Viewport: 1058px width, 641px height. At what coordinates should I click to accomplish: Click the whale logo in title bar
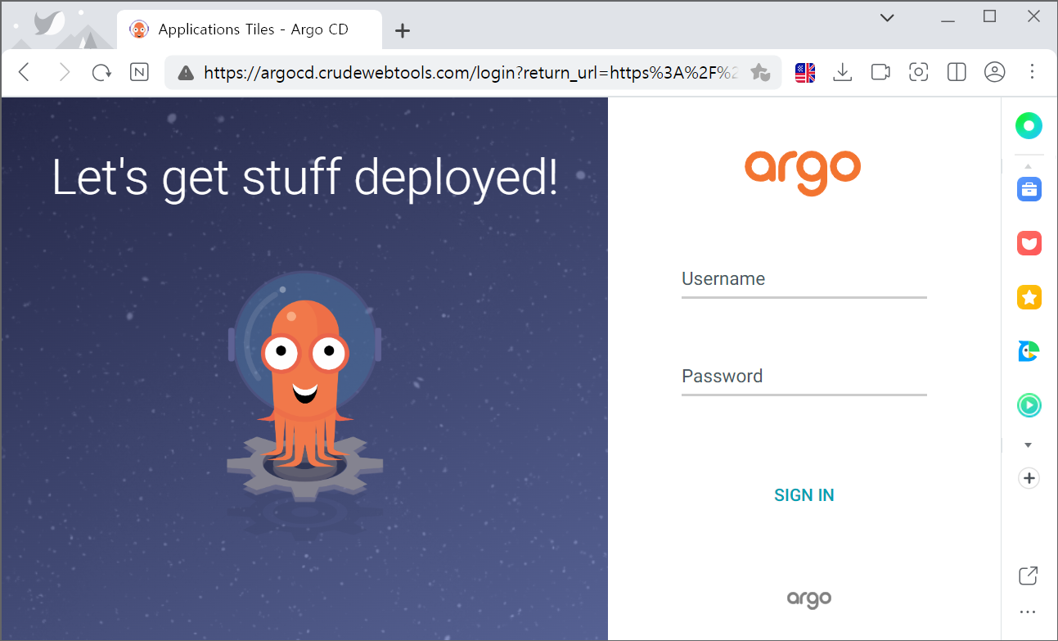(51, 24)
